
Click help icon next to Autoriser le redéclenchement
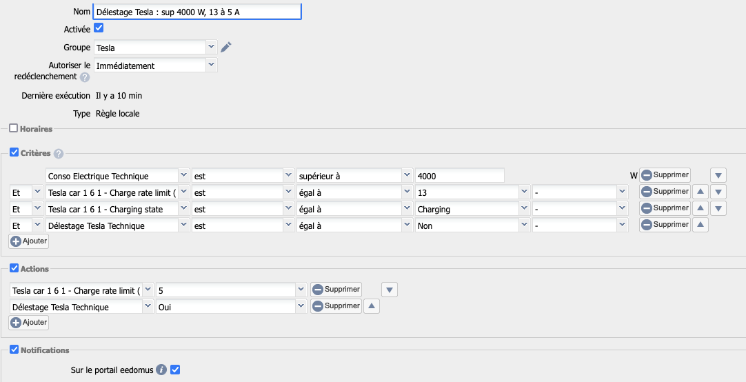click(85, 77)
